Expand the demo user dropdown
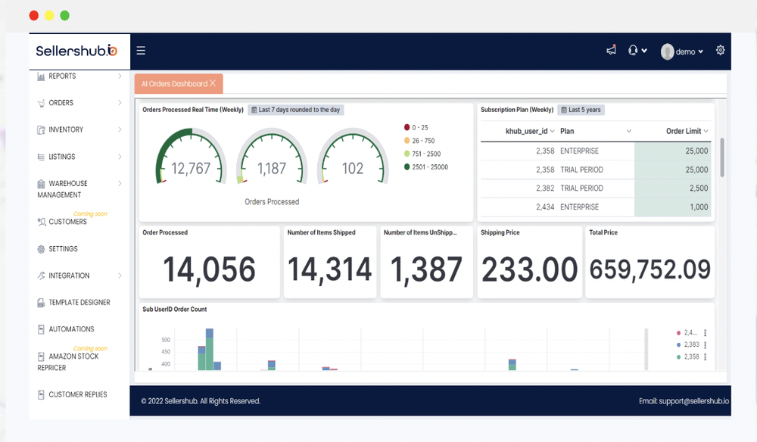 pyautogui.click(x=684, y=50)
